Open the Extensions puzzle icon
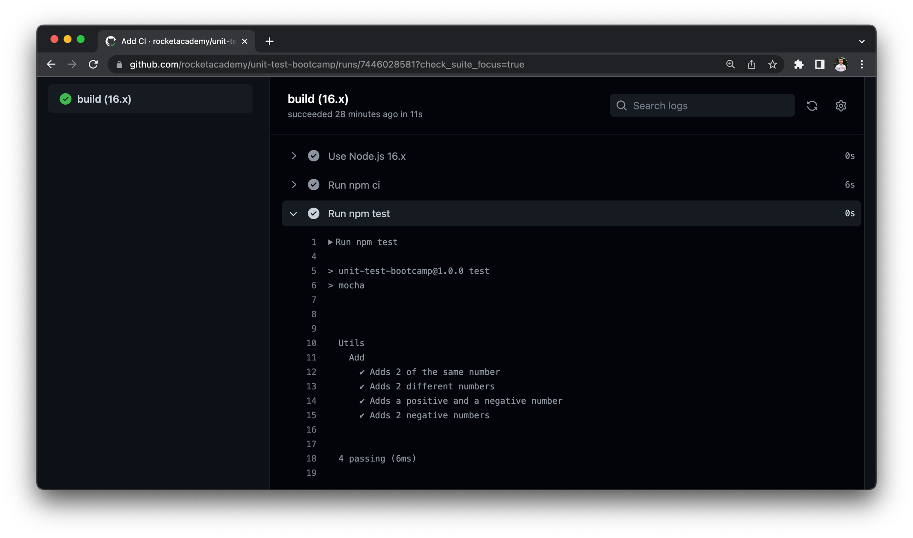Image resolution: width=913 pixels, height=538 pixels. coord(798,64)
